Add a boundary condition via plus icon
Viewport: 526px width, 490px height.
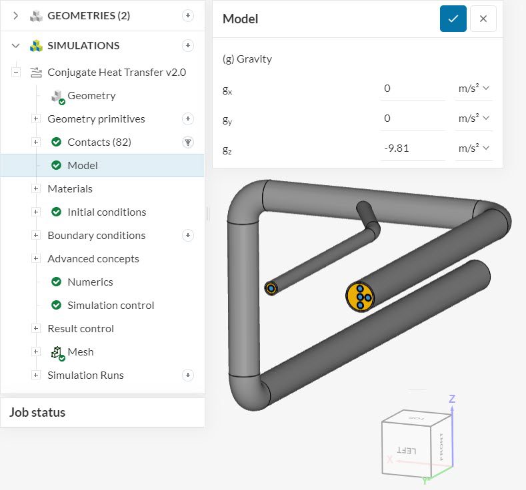[x=188, y=235]
